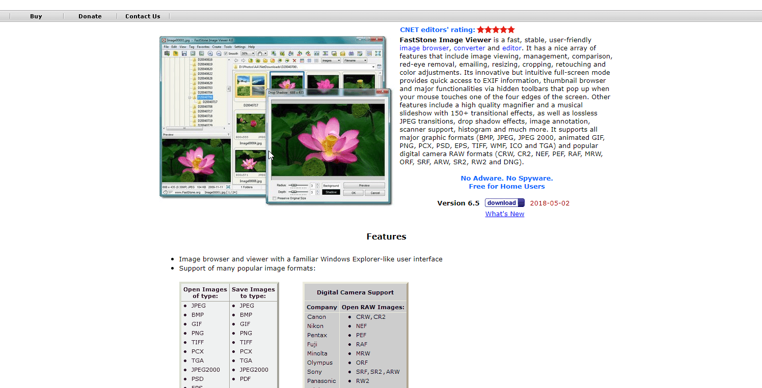Follow the 'image browser' link
The image size is (762, 388).
pos(424,48)
